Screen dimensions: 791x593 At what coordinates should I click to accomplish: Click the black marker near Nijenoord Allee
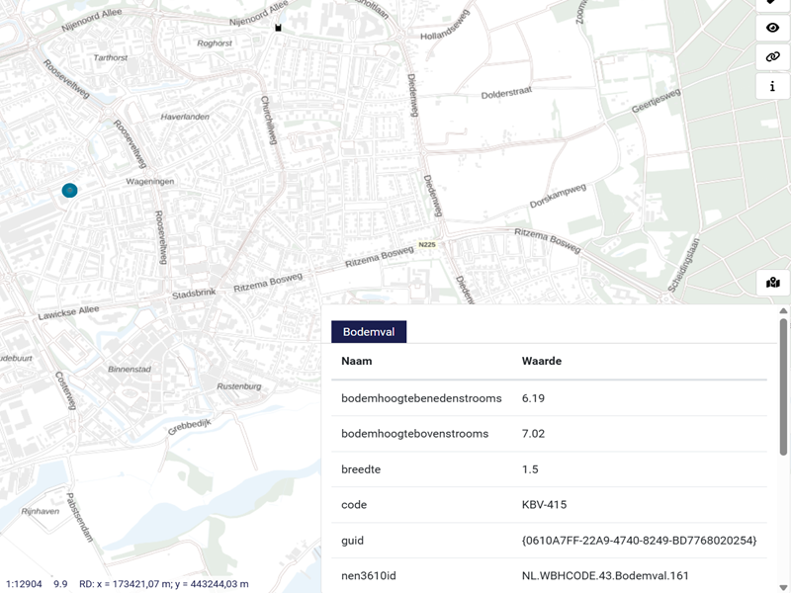(278, 28)
